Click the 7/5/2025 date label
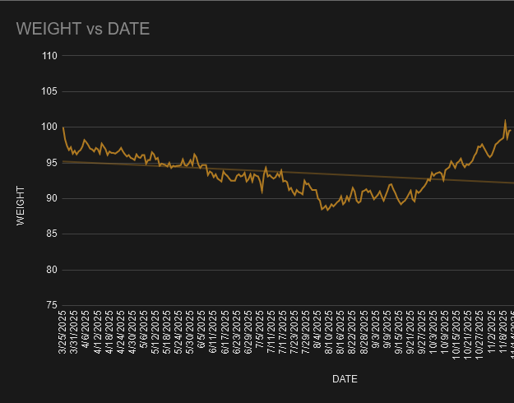Viewport: 514px width, 403px height. coord(260,330)
